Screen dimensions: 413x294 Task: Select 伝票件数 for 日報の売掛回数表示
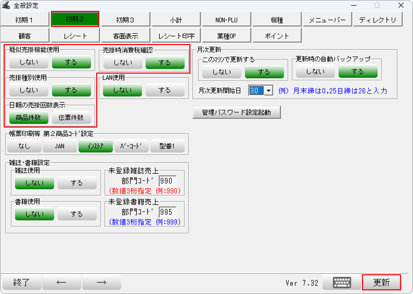(x=71, y=118)
